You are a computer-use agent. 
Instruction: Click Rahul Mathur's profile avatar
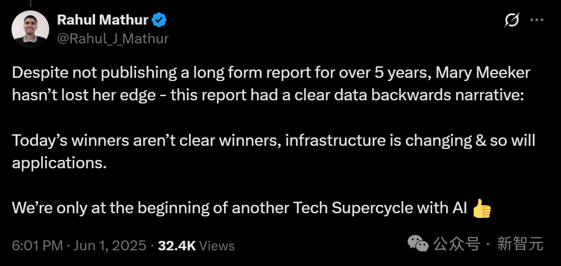click(29, 29)
